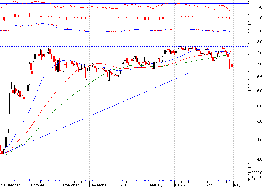Click the 5.0 price axis label
The height and width of the screenshot is (187, 263).
pyautogui.click(x=259, y=122)
